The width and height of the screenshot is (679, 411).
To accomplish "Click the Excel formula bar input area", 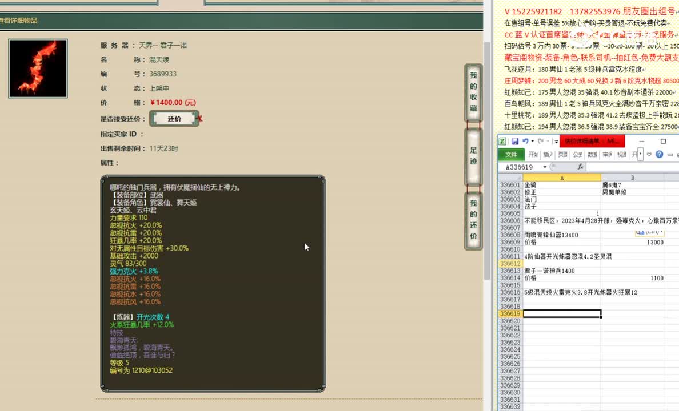I will [x=632, y=167].
